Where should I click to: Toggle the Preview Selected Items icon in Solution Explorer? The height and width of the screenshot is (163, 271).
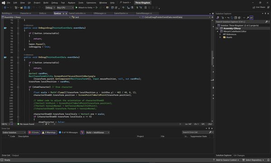(x=252, y=18)
